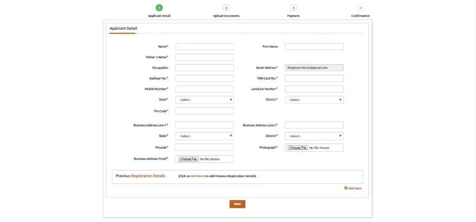Screen dimensions: 476x222
Task: Click the step 2 Upload Documents circle
Action: [226, 8]
